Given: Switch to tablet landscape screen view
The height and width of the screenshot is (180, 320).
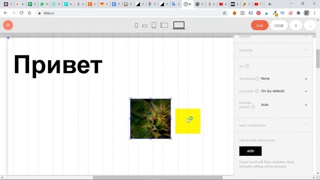Looking at the screenshot, I should click(164, 25).
